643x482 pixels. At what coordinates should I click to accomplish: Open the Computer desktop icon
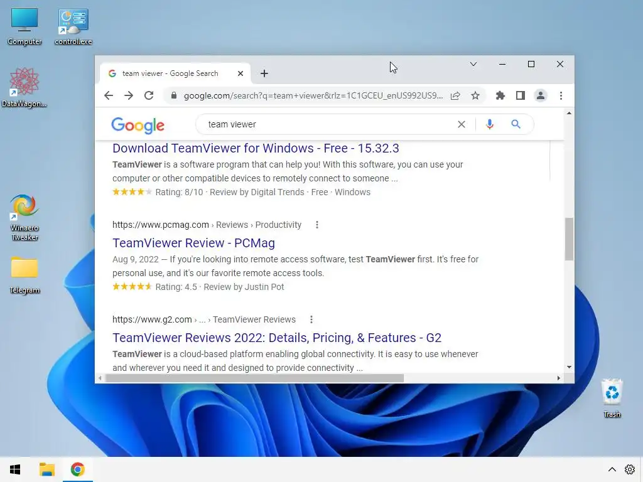(x=24, y=26)
